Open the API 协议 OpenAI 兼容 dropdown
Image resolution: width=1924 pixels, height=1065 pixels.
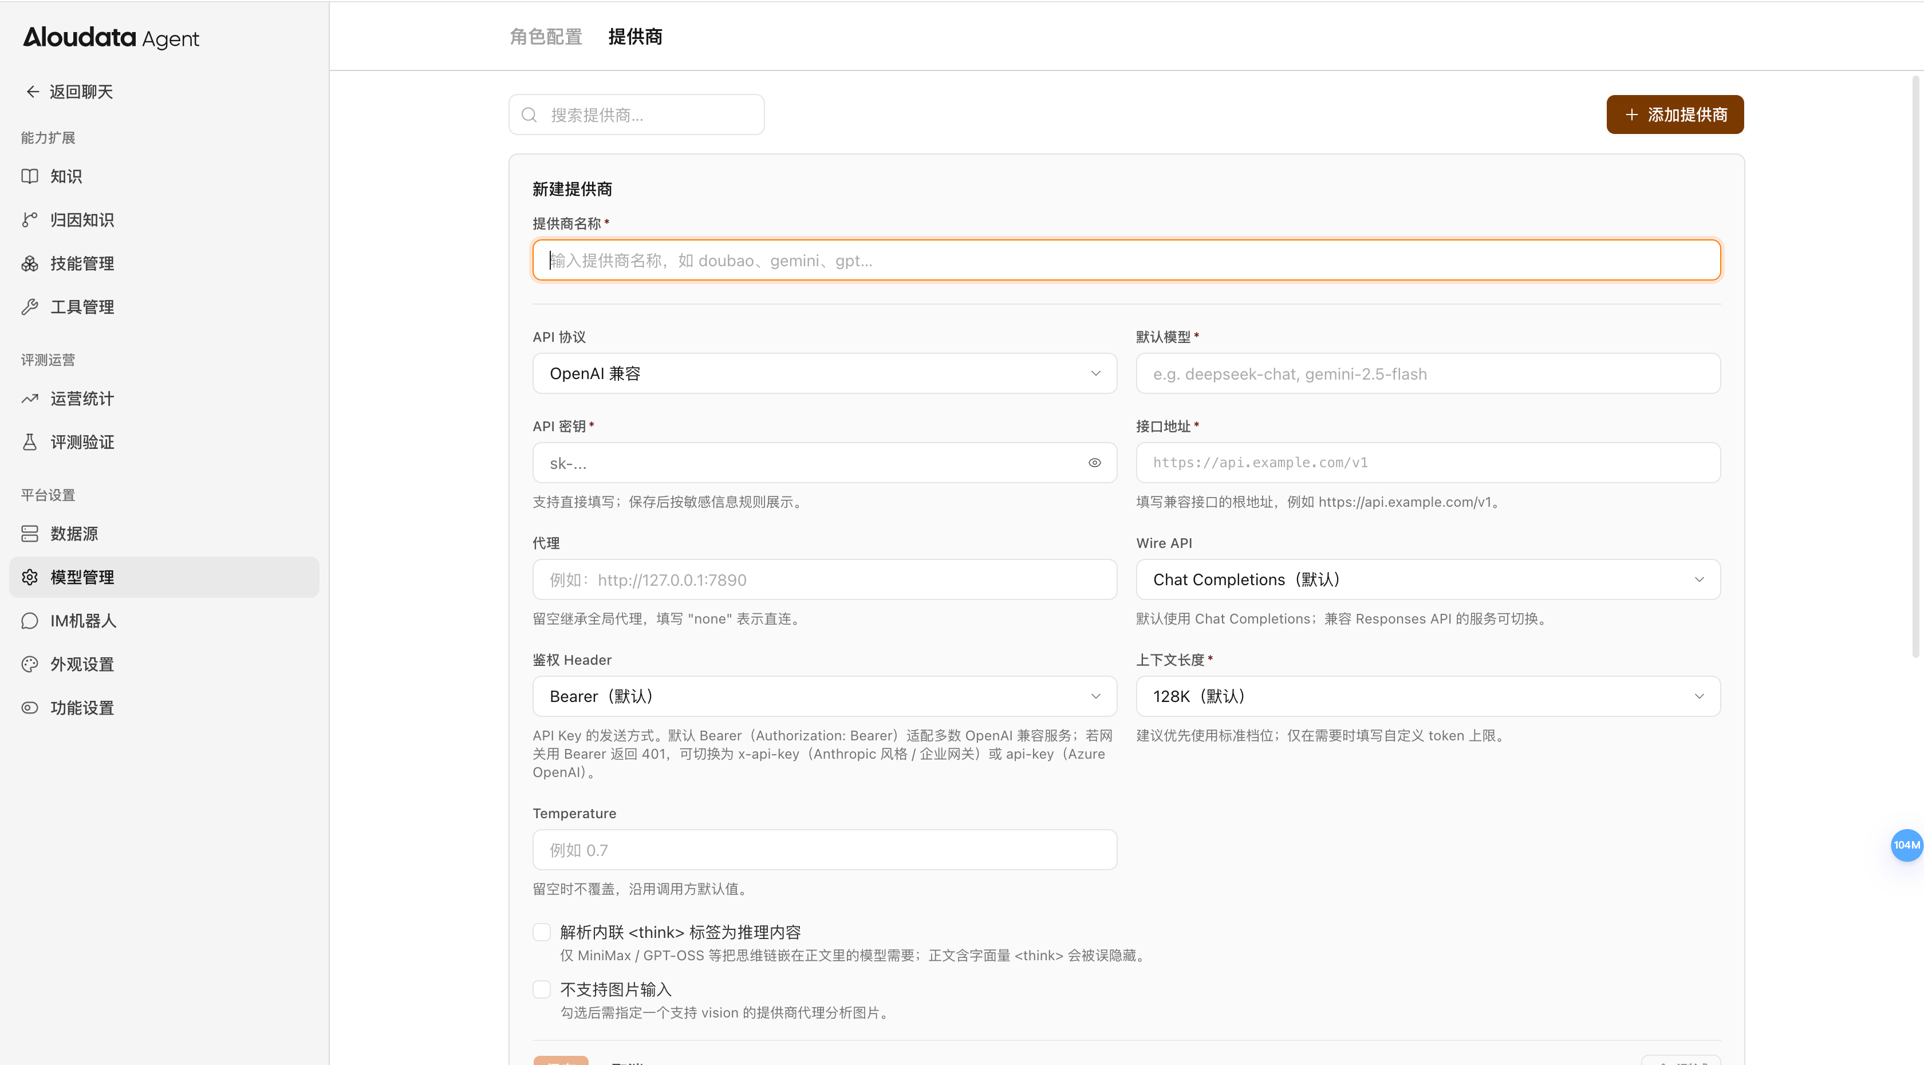point(825,373)
